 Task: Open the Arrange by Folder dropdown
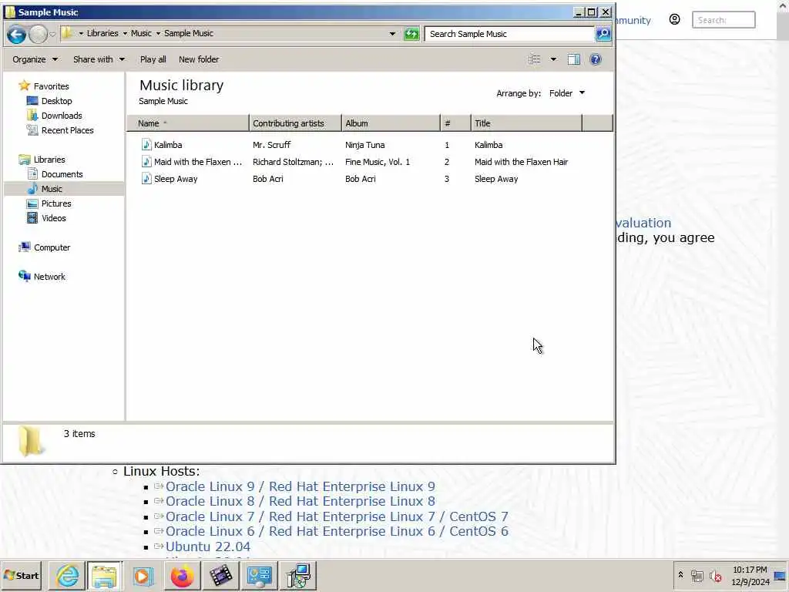pos(566,93)
